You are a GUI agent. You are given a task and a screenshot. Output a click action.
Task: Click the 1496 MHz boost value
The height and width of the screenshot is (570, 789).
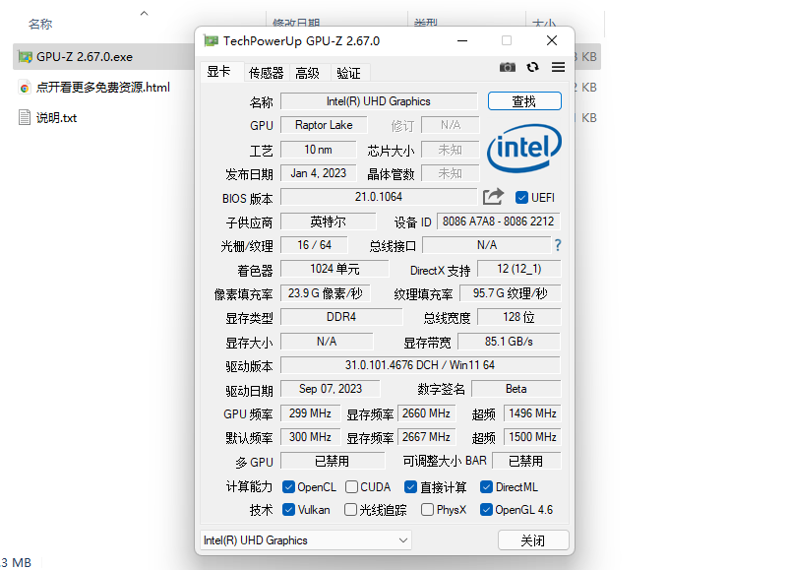tap(532, 413)
